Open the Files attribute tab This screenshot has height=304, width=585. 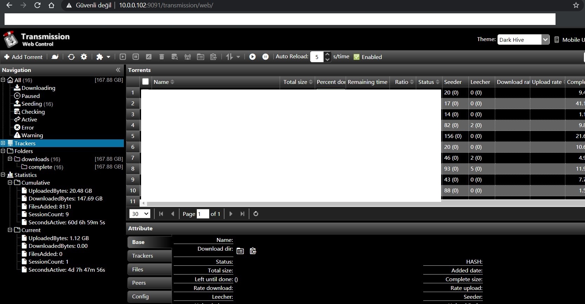click(x=149, y=270)
